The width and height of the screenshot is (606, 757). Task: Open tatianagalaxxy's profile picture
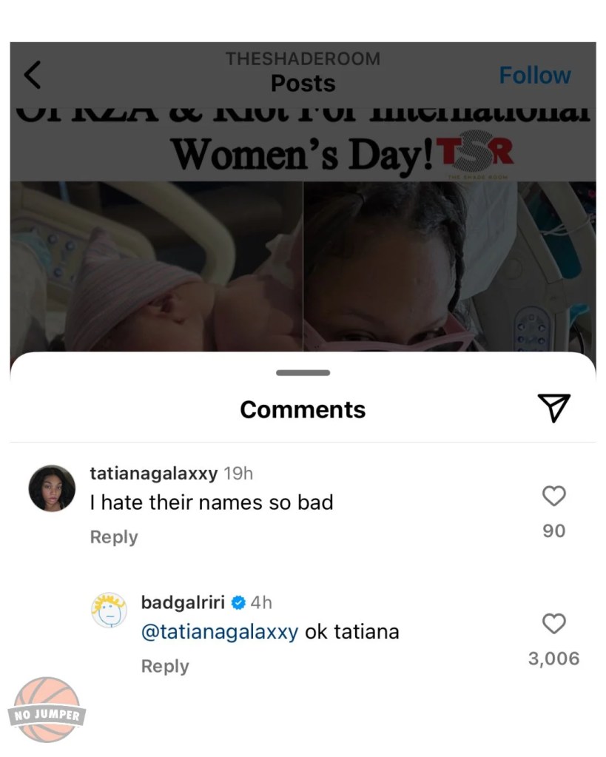(x=52, y=488)
